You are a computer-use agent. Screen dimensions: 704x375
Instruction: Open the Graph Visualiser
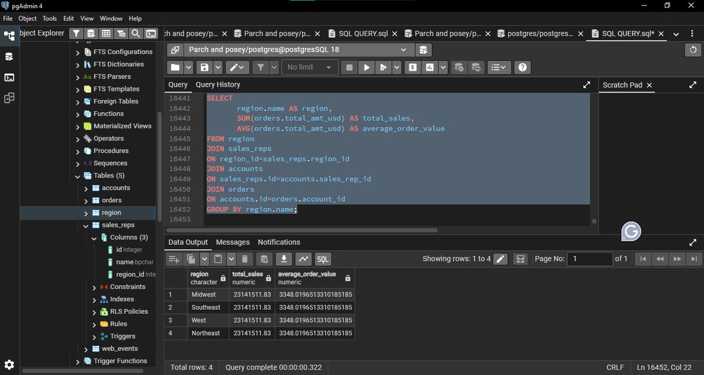click(x=303, y=258)
